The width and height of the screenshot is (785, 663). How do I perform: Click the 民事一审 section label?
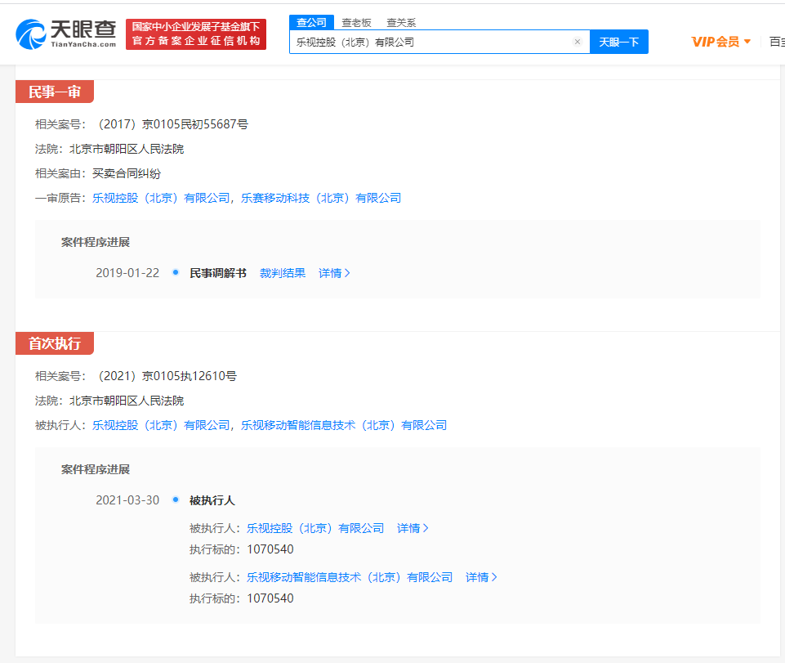pyautogui.click(x=55, y=92)
